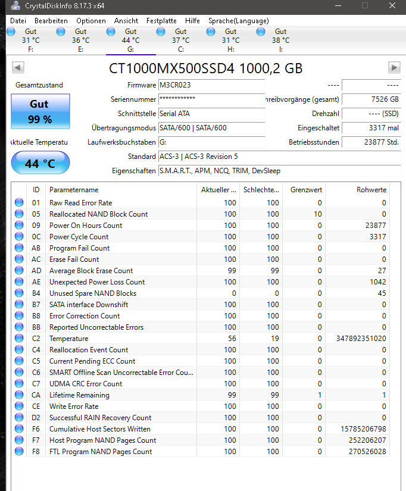The height and width of the screenshot is (491, 406).
Task: Click status icon of Erase Fail Count
Action: point(19,259)
